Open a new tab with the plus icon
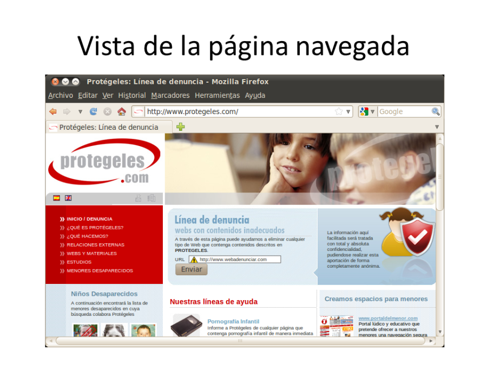The width and height of the screenshot is (487, 365). tap(181, 126)
